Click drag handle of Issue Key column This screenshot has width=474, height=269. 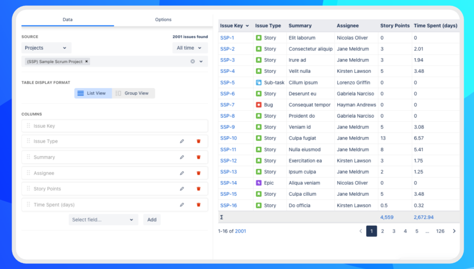(x=28, y=126)
